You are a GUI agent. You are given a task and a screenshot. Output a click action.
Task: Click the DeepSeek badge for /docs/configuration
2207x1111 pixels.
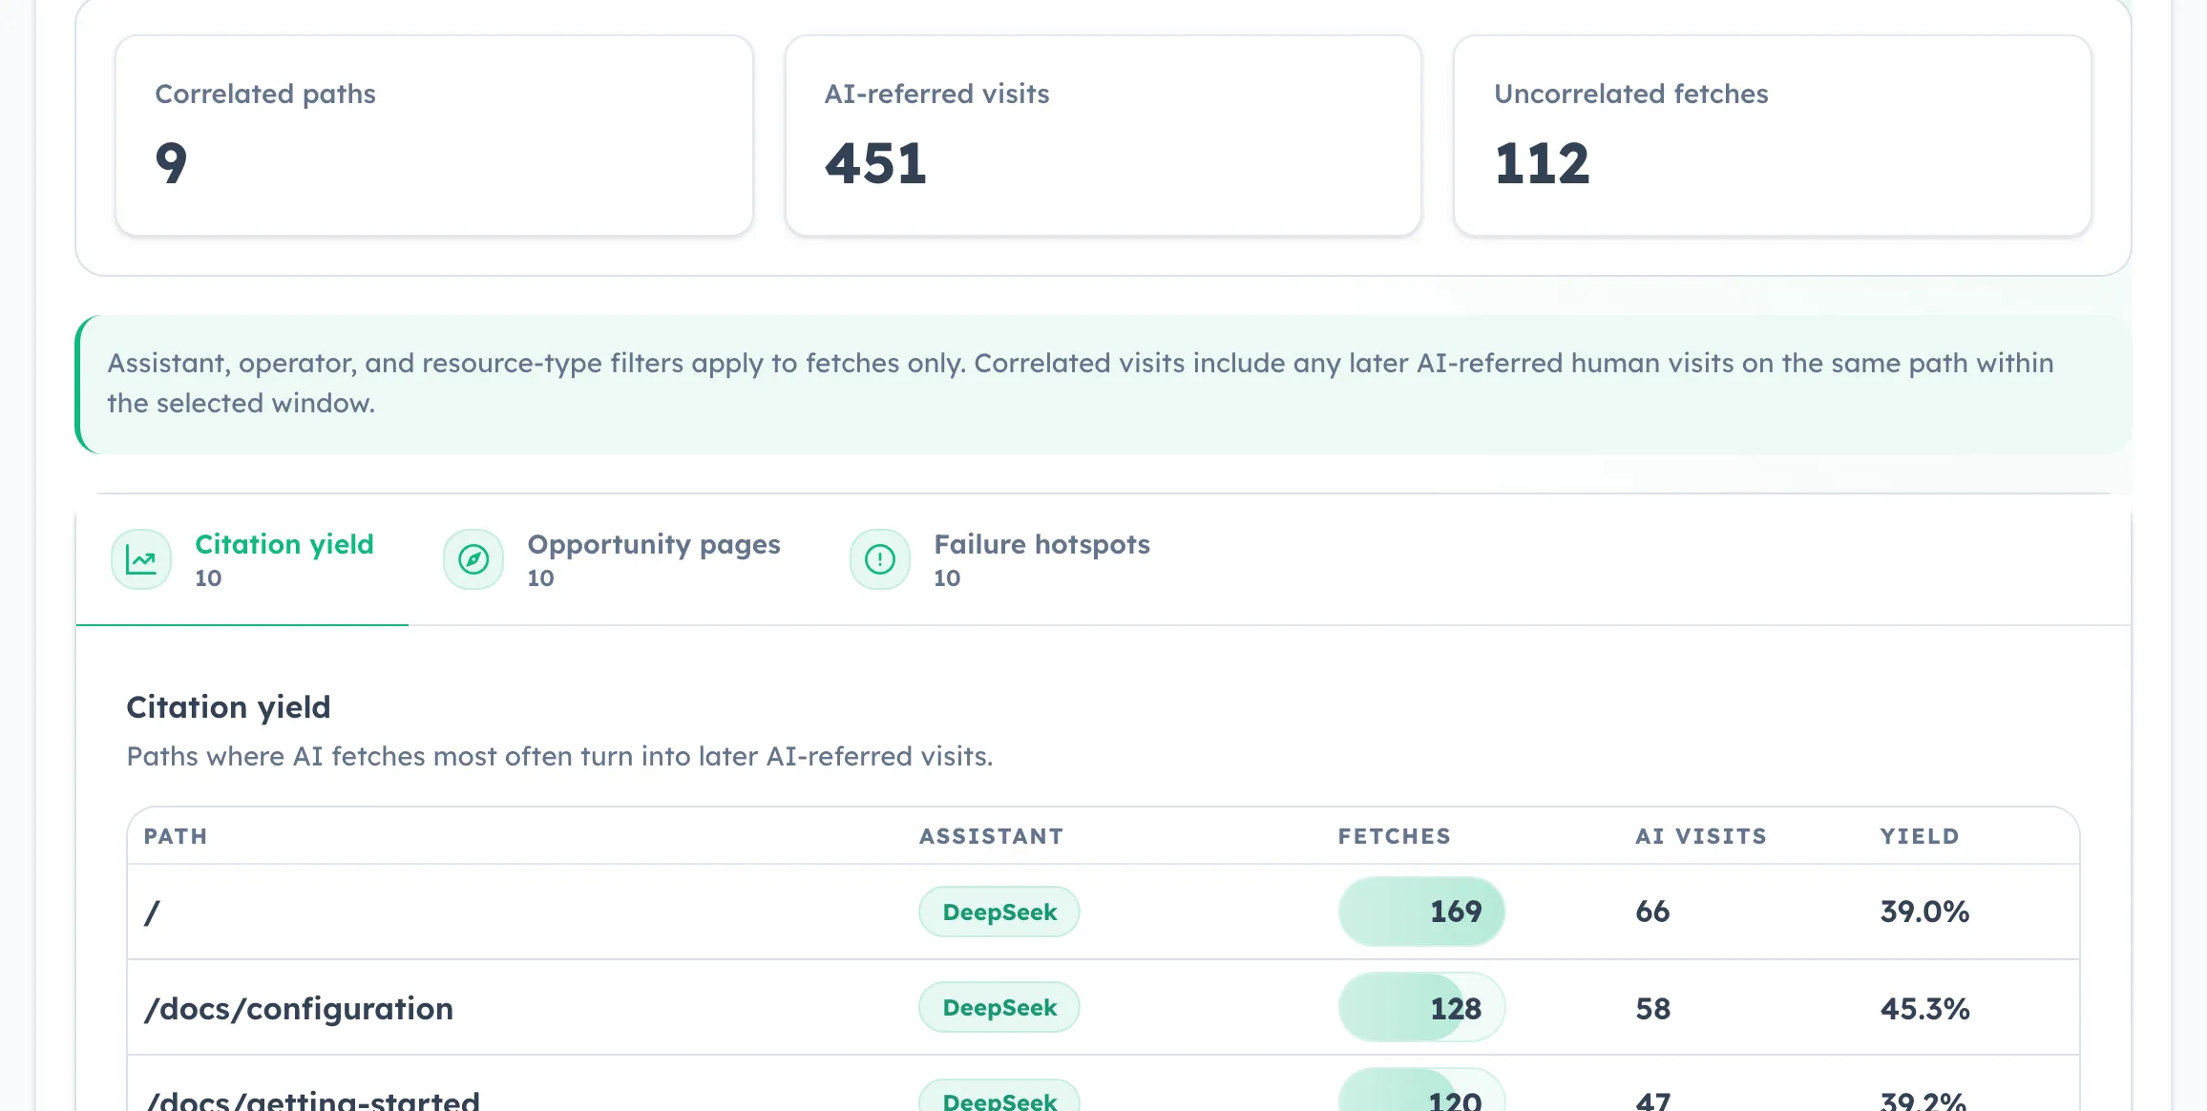click(998, 1007)
